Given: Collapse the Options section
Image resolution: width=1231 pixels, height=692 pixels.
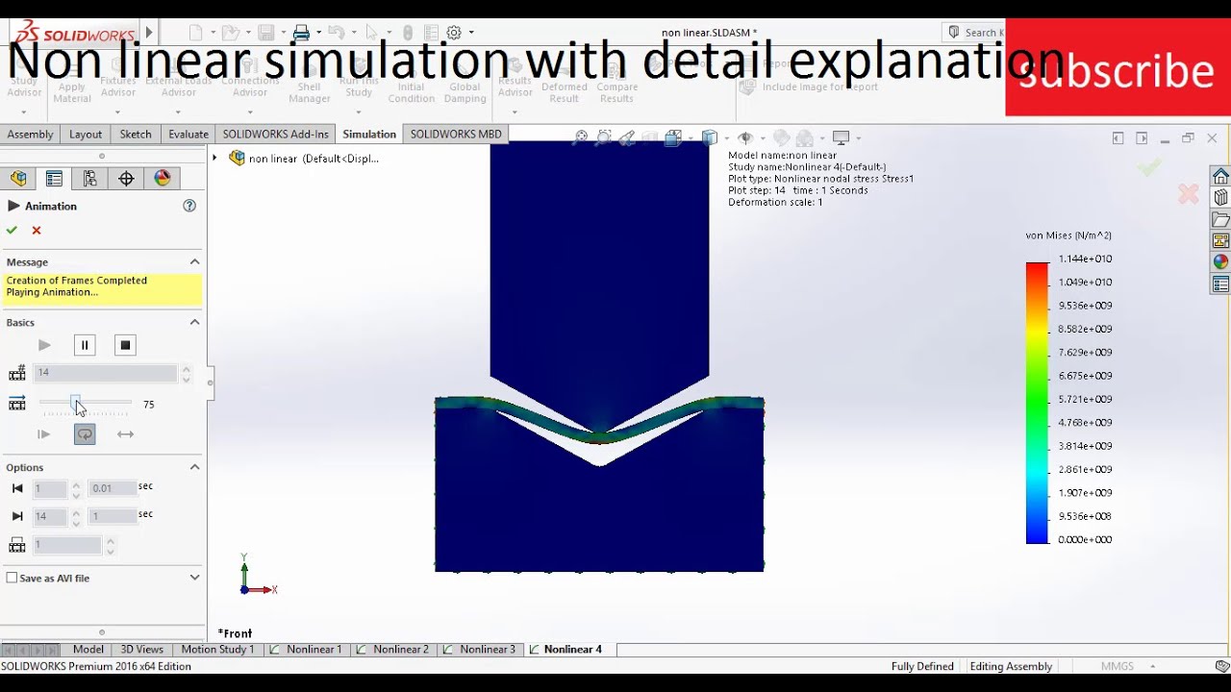Looking at the screenshot, I should click(194, 467).
